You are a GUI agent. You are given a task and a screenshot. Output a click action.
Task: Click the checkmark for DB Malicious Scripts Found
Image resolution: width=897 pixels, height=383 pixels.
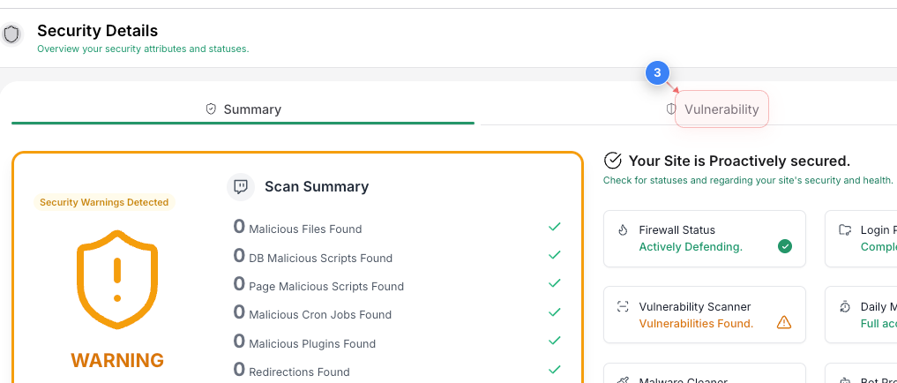554,255
